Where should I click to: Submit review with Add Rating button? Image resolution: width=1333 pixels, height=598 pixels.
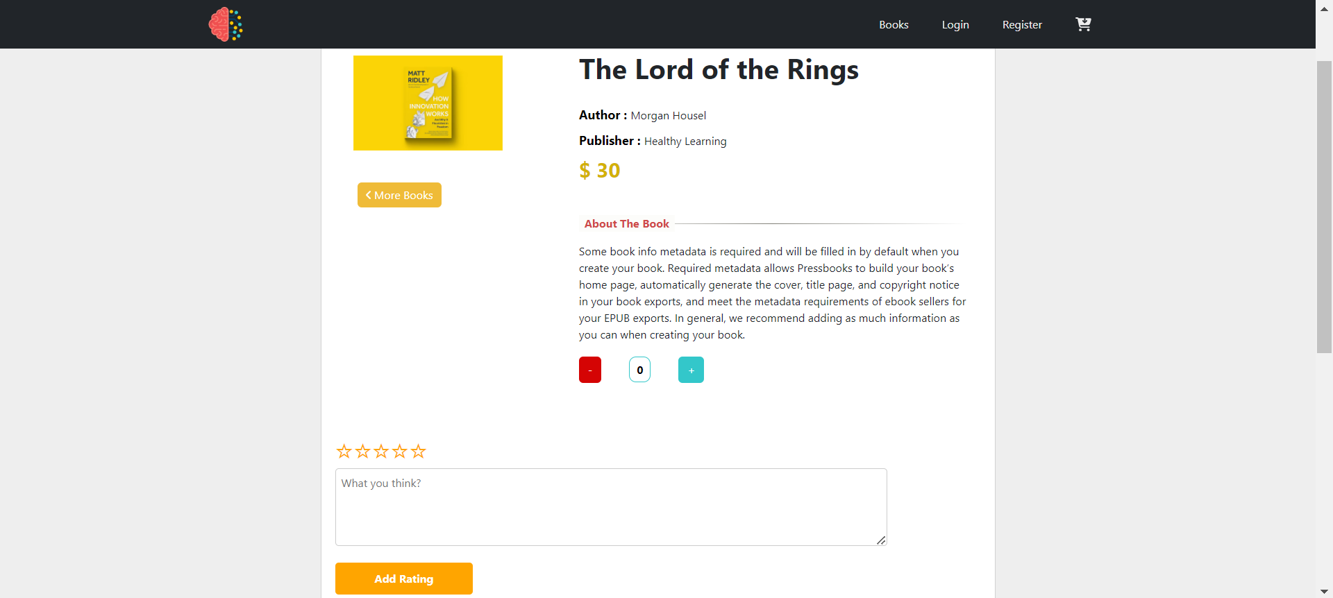[x=404, y=579]
